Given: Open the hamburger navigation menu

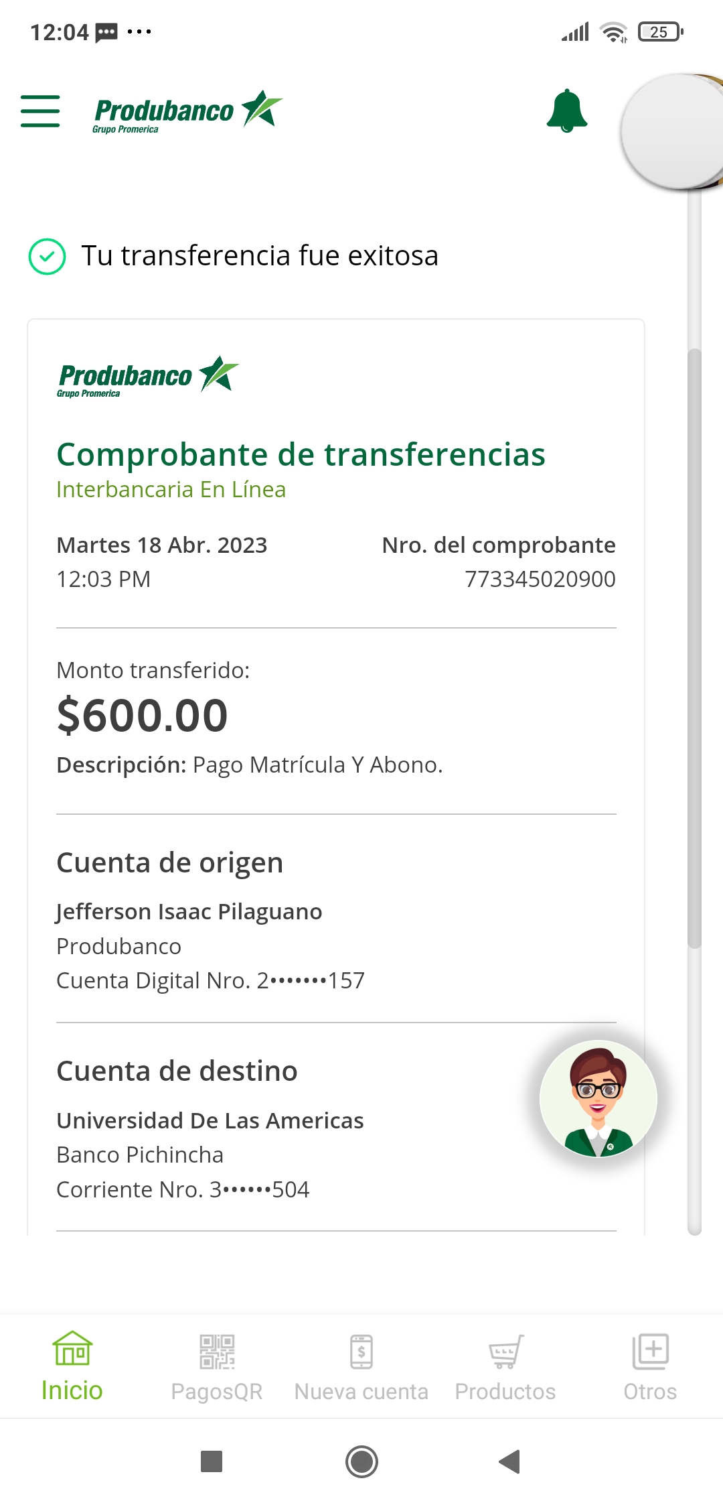Looking at the screenshot, I should click(40, 111).
